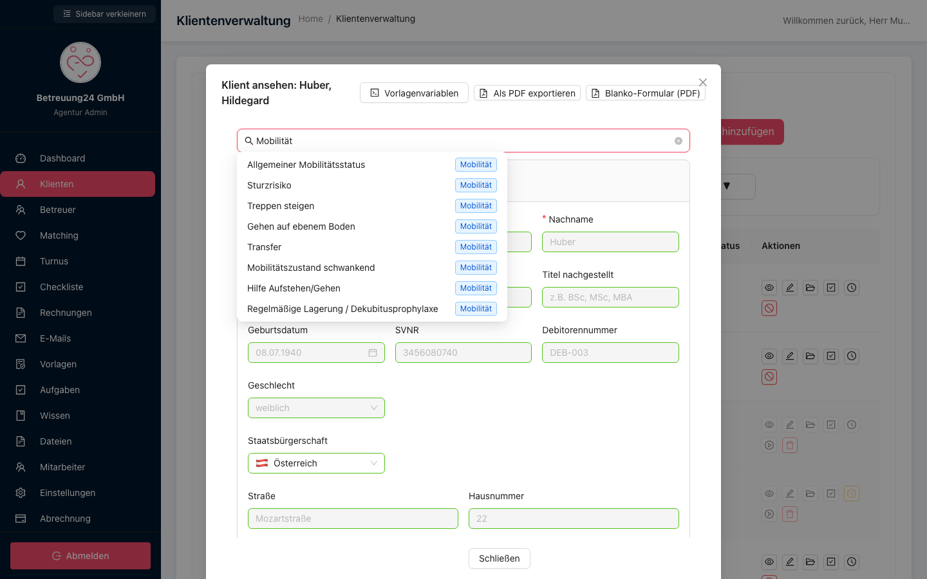Open the Geschlecht dropdown showing weiblich
Image resolution: width=927 pixels, height=579 pixels.
click(x=316, y=408)
